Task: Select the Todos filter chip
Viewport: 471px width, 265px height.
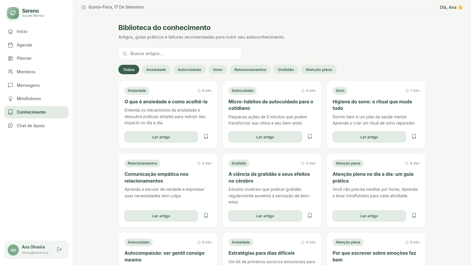Action: [129, 69]
